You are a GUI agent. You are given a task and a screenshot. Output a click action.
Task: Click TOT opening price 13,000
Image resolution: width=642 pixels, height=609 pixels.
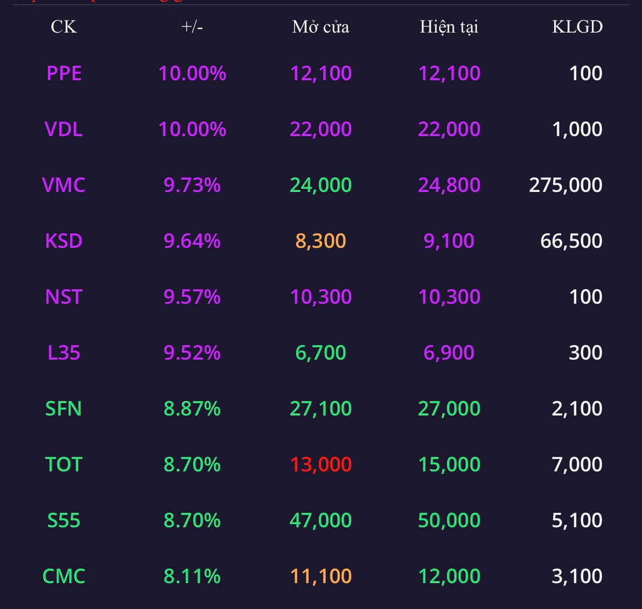[321, 464]
